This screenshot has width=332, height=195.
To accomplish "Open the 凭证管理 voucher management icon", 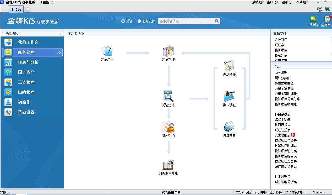I will [168, 51].
